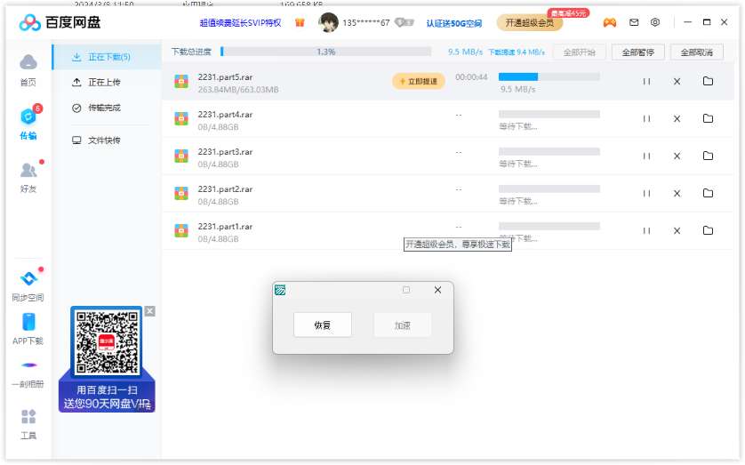Open the 好友 (Friends) section
Screen dimensions: 745x465
coord(28,174)
